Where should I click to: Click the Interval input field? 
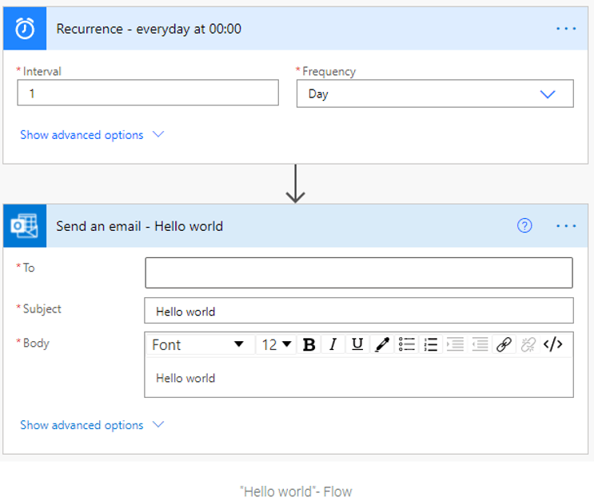click(148, 93)
